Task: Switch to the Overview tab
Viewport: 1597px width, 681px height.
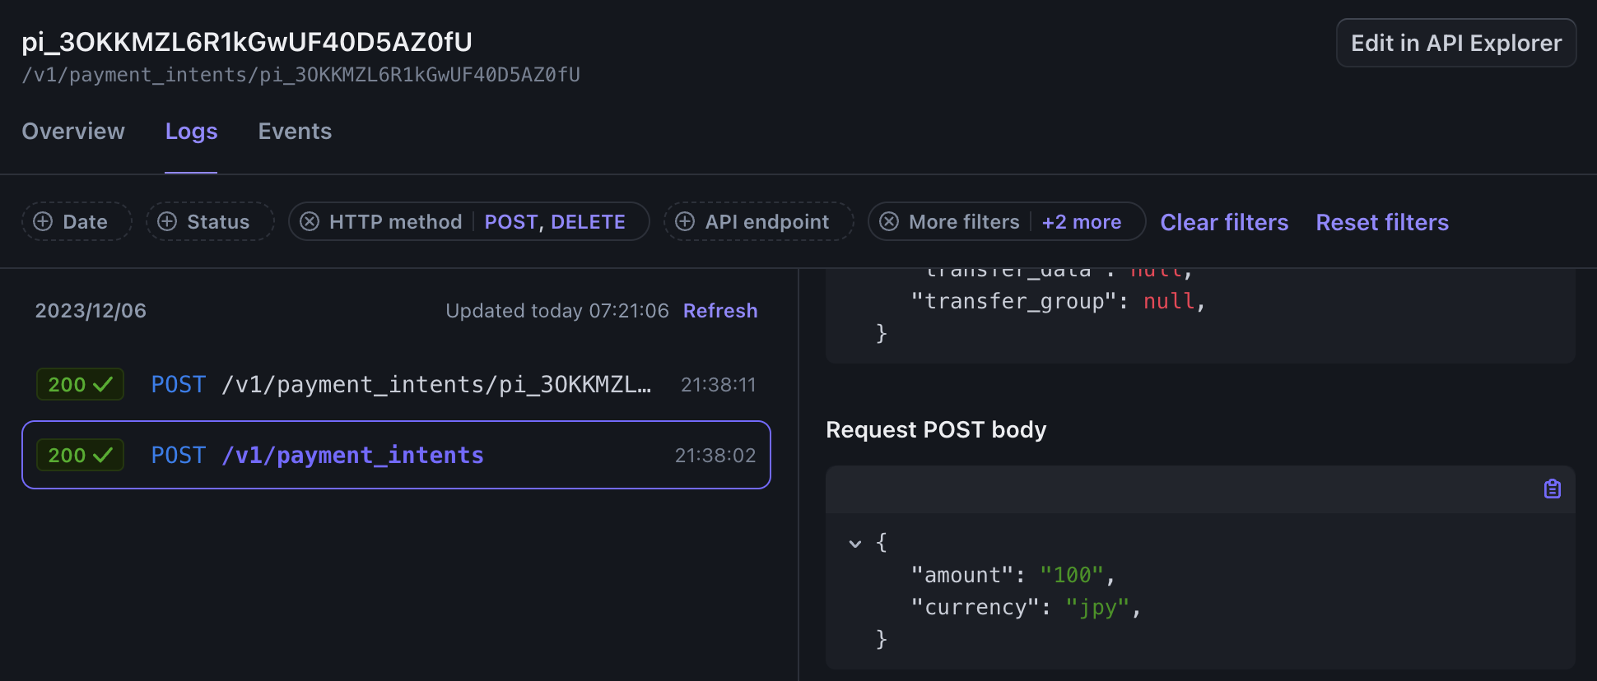Action: pos(73,132)
